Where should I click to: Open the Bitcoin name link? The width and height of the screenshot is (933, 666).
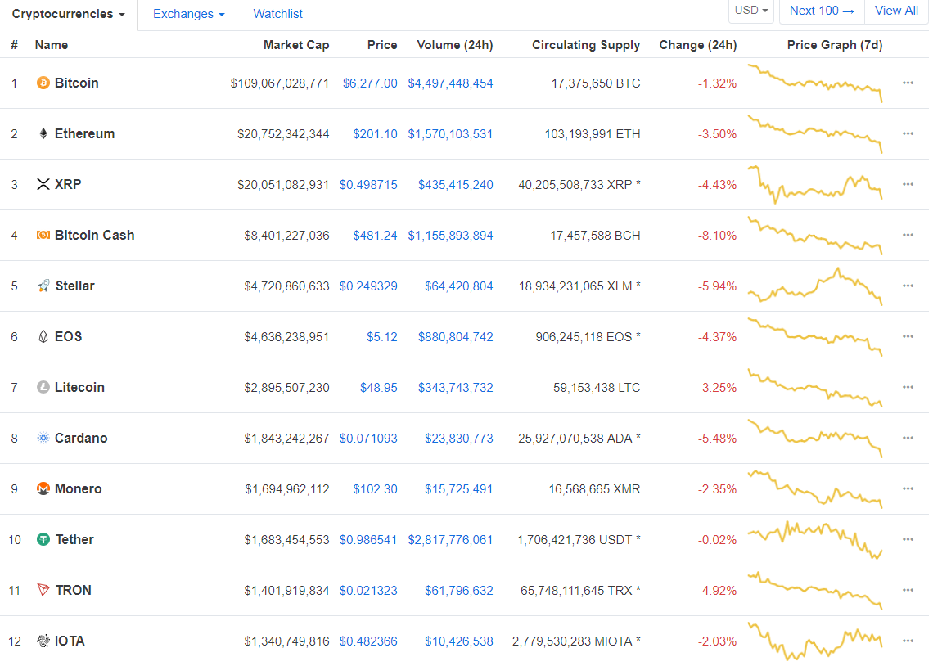77,83
